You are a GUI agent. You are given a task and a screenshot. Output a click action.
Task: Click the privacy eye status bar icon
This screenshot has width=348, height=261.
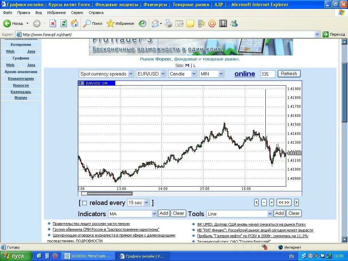(x=264, y=247)
